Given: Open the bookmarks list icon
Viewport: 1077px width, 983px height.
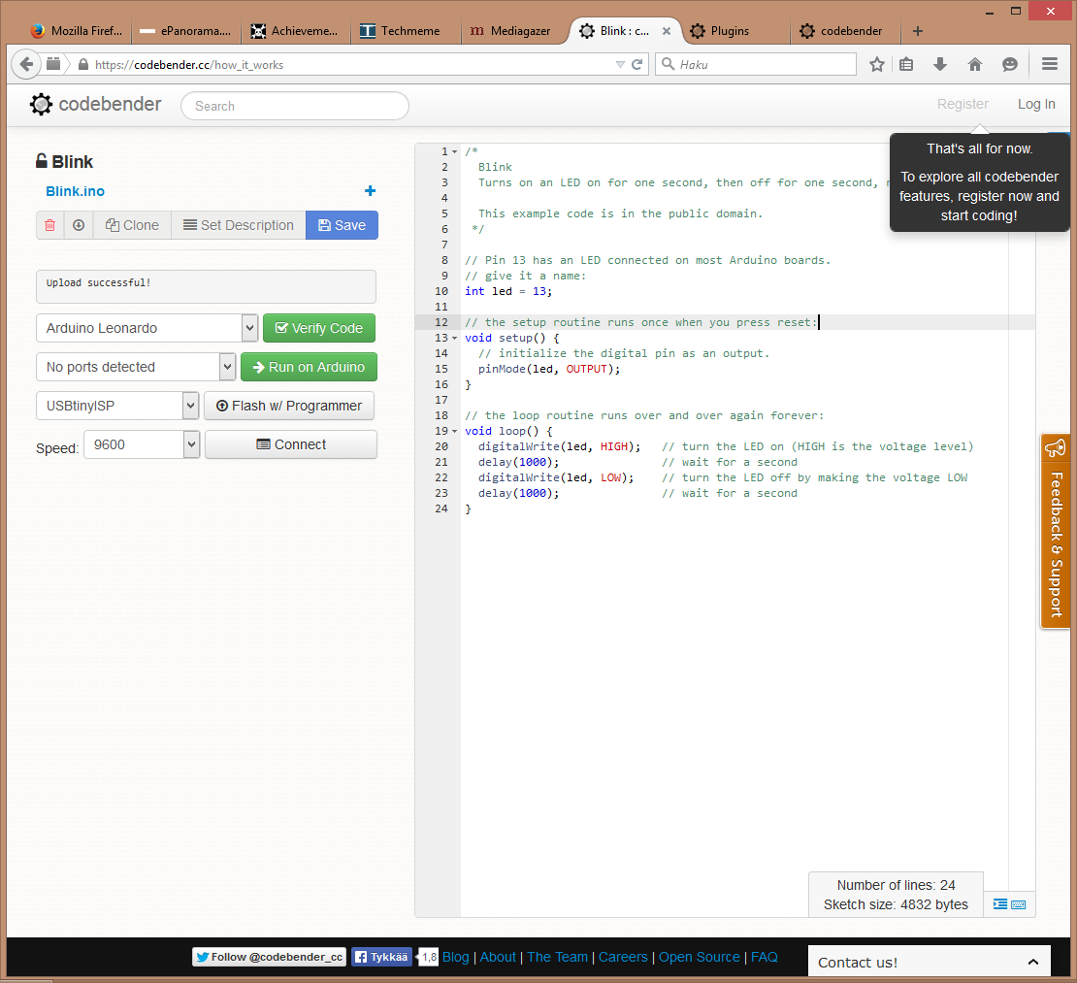Looking at the screenshot, I should [906, 65].
